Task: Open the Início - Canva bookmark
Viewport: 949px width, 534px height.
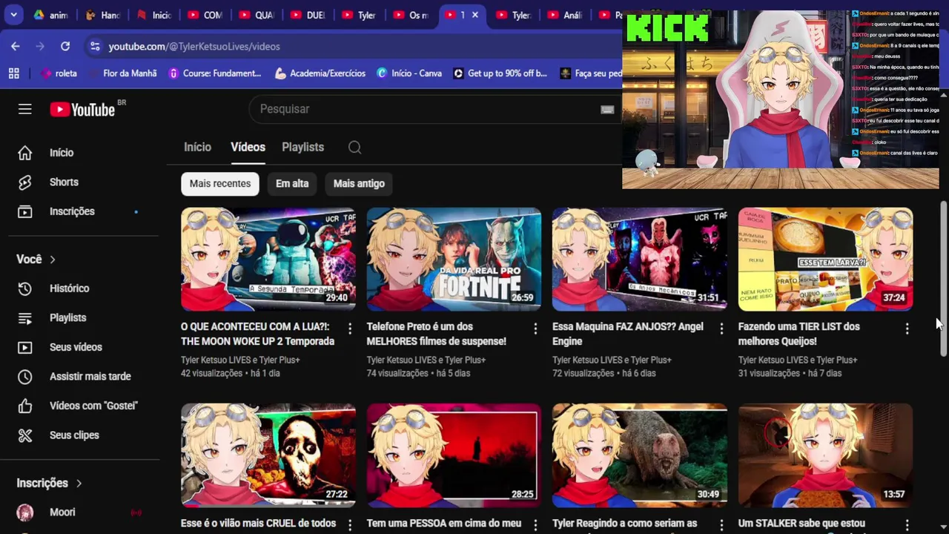Action: [409, 73]
